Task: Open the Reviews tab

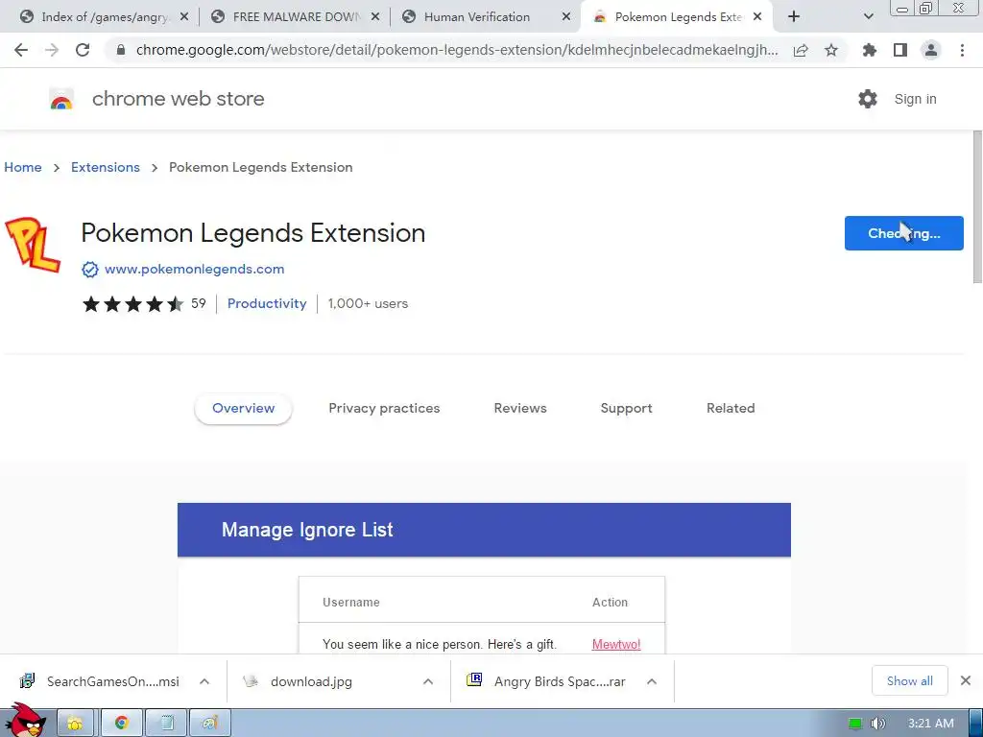Action: click(520, 408)
